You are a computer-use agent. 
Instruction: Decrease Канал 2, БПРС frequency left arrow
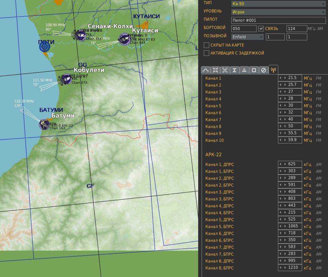click(x=280, y=185)
